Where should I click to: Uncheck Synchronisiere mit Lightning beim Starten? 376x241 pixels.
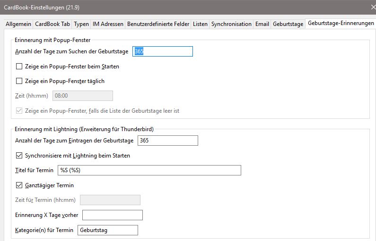click(x=19, y=156)
